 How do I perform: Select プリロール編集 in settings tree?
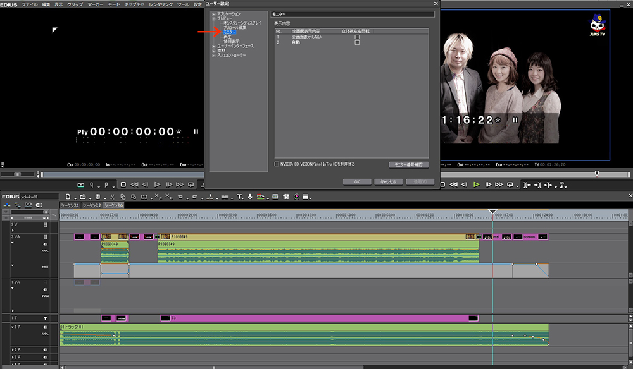pos(235,27)
